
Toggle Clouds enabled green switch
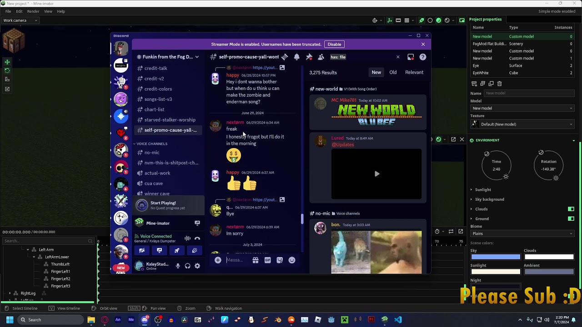click(571, 209)
